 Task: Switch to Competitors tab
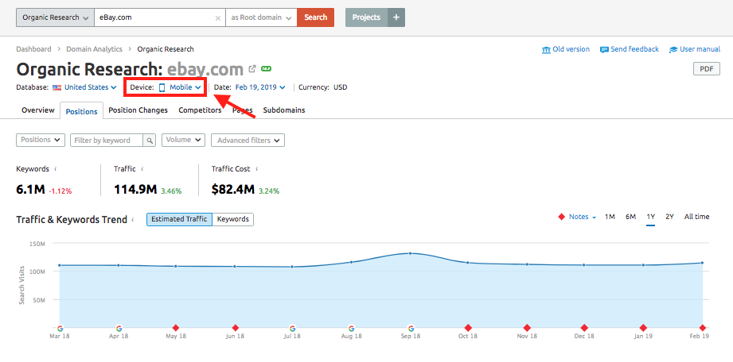coord(200,110)
